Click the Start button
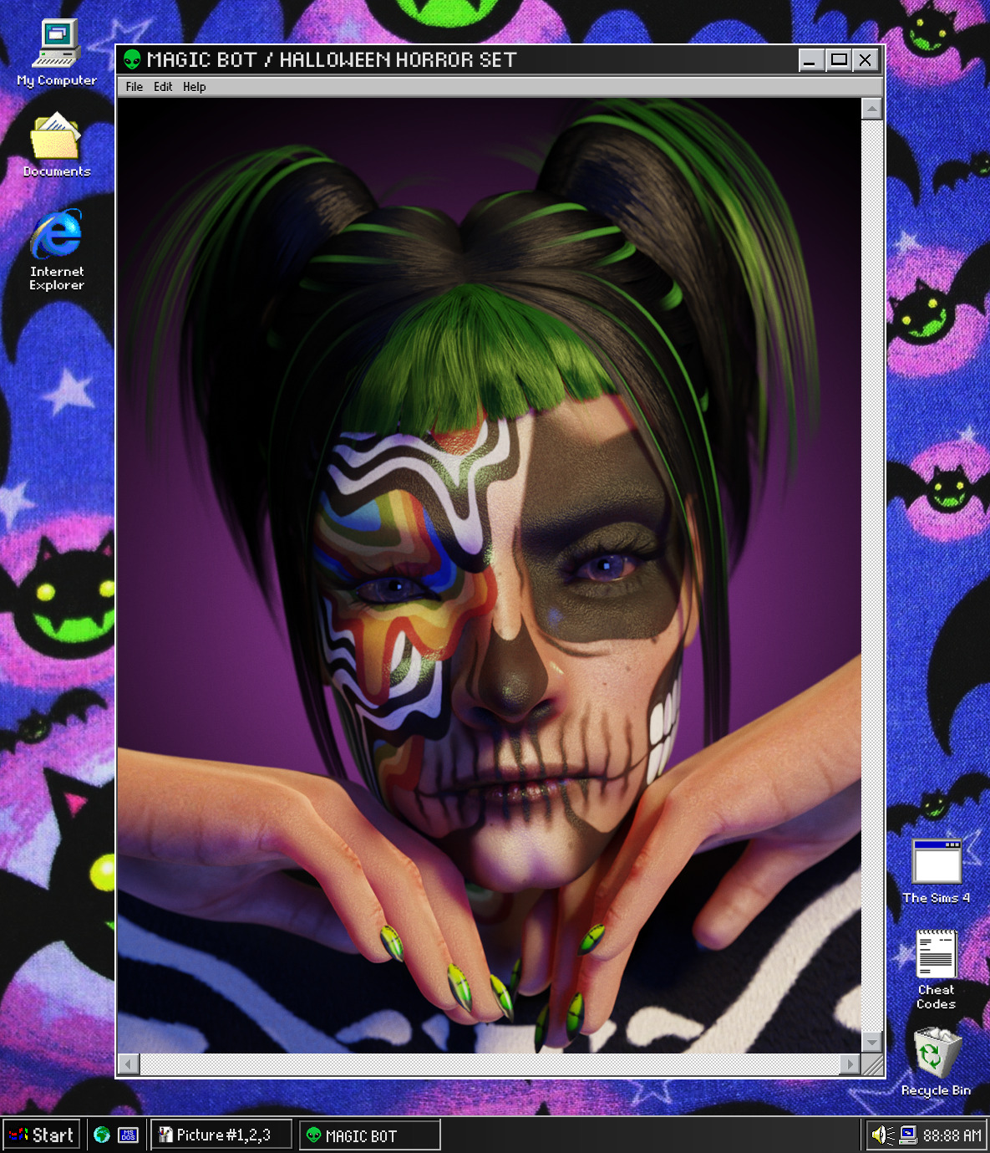The width and height of the screenshot is (990, 1153). pyautogui.click(x=42, y=1135)
